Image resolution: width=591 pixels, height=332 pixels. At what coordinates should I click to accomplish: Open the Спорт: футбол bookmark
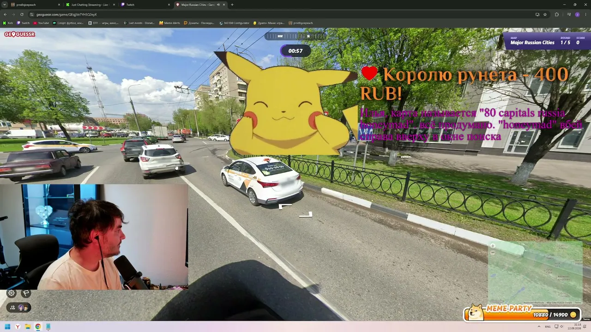click(x=68, y=23)
